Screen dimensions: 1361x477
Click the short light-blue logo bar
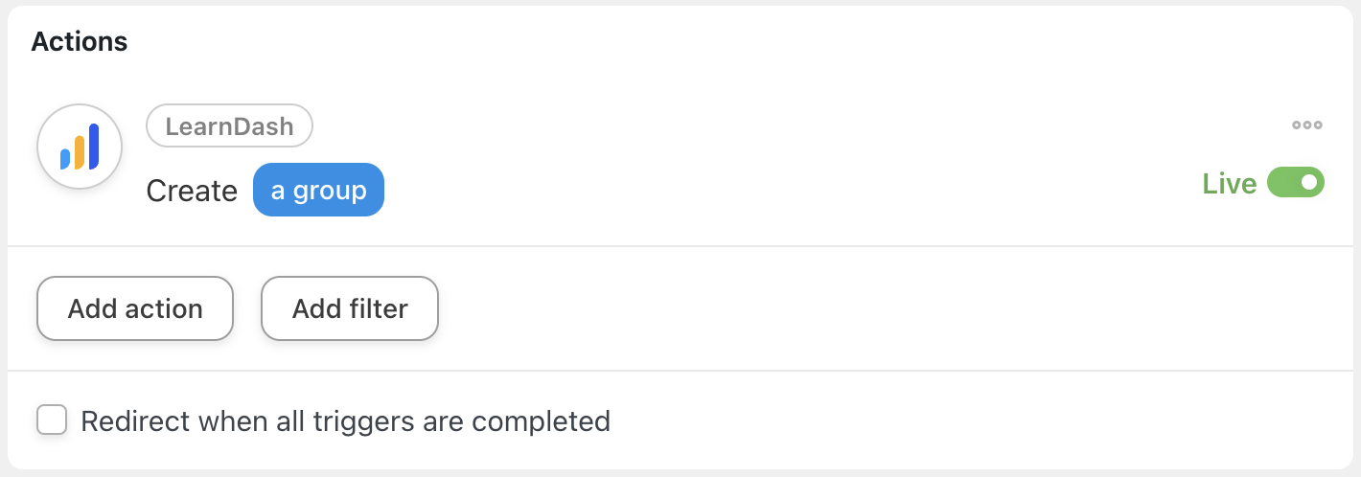tap(65, 159)
